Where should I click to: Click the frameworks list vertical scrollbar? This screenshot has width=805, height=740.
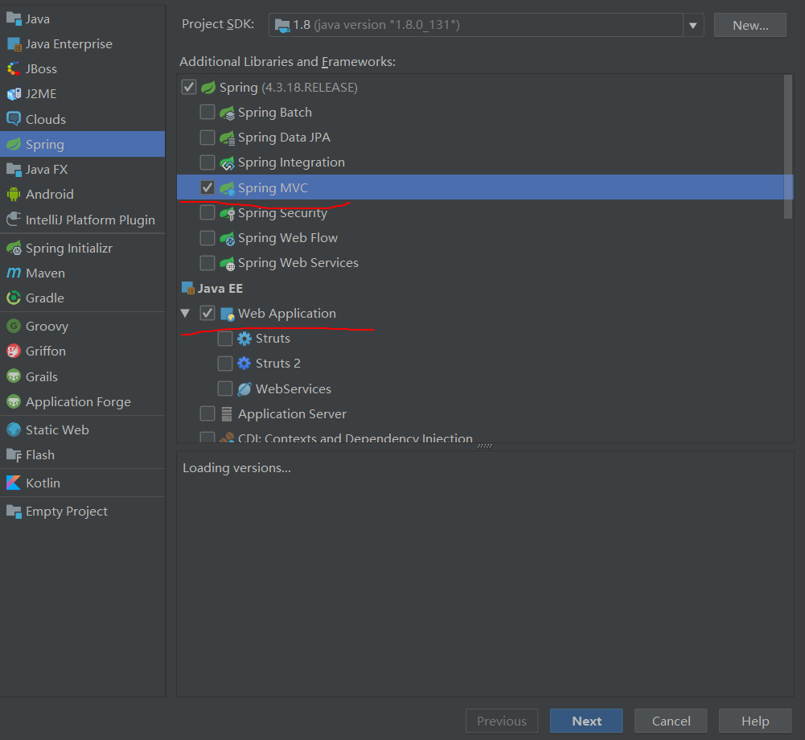(x=788, y=147)
